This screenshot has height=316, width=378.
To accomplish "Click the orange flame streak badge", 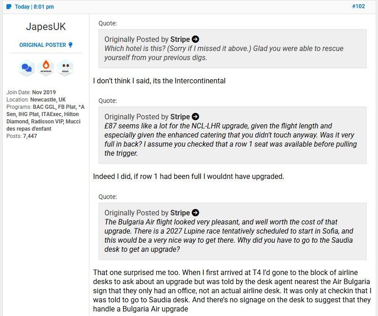I will (46, 68).
